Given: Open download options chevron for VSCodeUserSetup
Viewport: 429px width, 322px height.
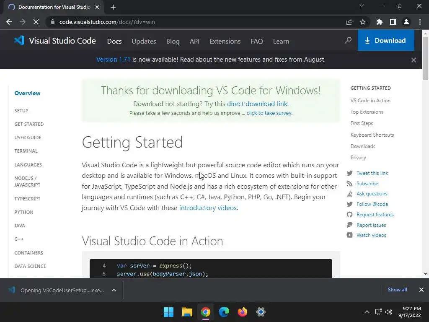Looking at the screenshot, I should point(114,290).
